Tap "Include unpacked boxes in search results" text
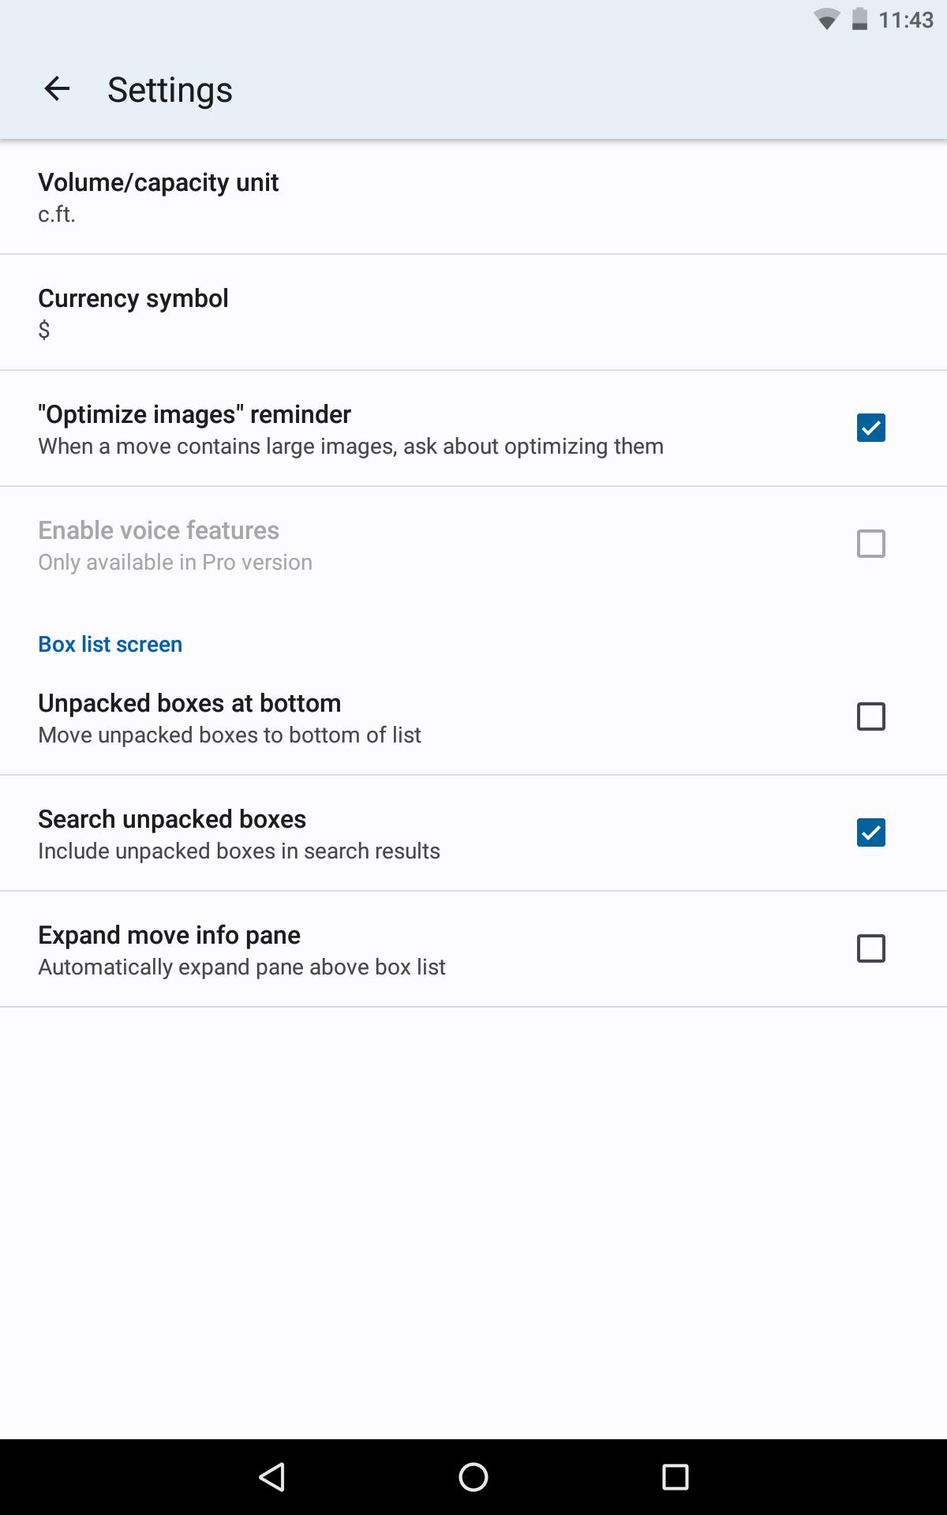This screenshot has width=947, height=1515. coord(239,851)
